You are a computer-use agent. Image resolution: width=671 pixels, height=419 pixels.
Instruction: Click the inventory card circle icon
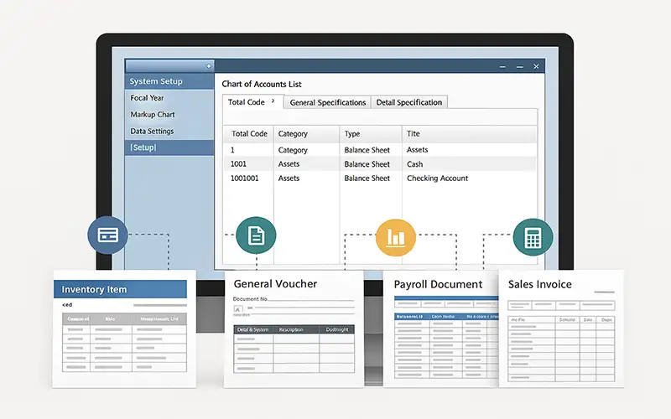tap(107, 235)
